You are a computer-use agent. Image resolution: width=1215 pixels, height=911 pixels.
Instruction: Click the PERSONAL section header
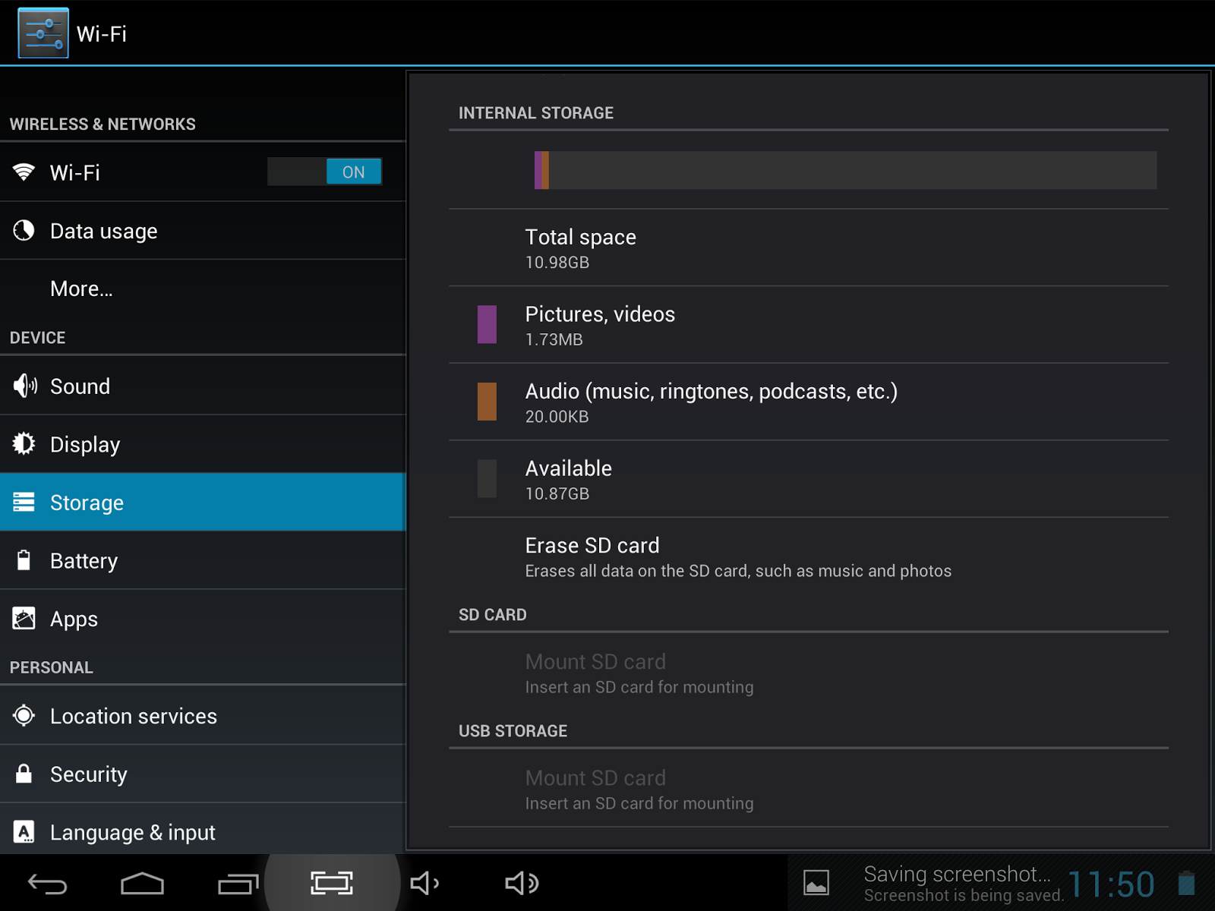point(52,668)
